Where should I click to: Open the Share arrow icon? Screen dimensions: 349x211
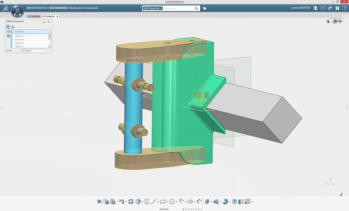pyautogui.click(x=330, y=8)
